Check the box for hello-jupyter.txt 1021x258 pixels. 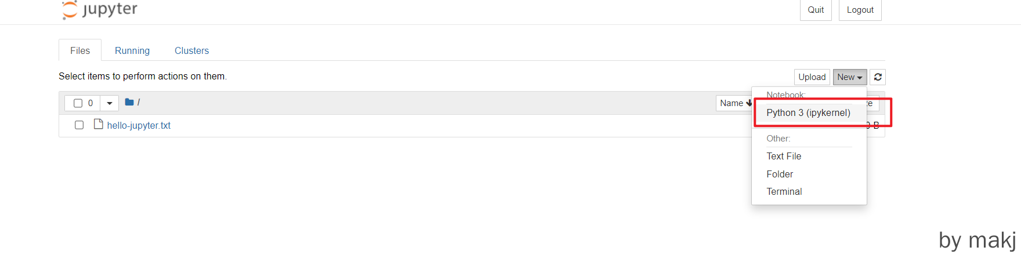click(x=79, y=125)
